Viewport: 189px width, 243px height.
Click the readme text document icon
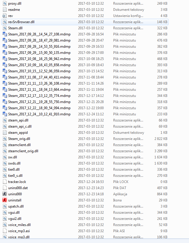point(5,10)
